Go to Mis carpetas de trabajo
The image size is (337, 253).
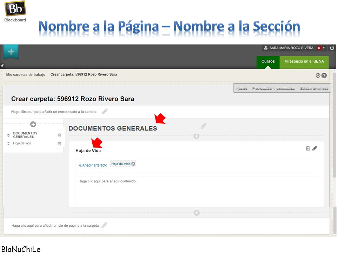[26, 74]
